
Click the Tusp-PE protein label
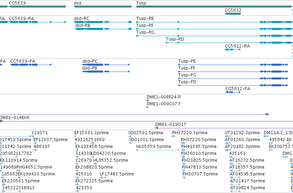click(187, 61)
